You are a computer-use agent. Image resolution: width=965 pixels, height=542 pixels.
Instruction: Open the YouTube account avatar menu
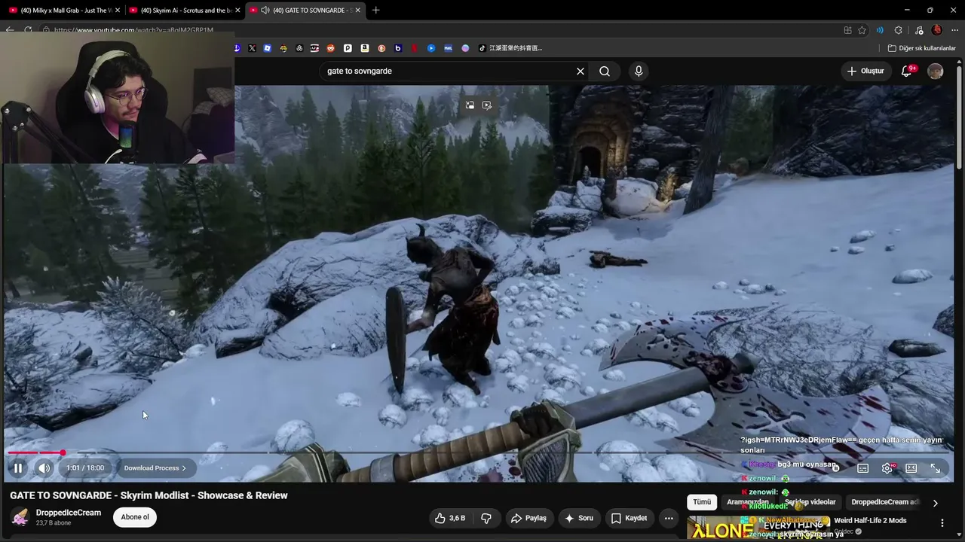coord(936,71)
